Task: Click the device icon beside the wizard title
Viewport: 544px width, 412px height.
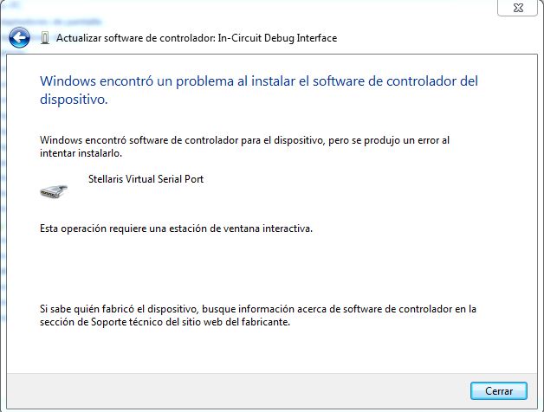Action: coord(44,38)
